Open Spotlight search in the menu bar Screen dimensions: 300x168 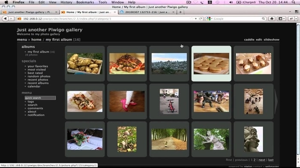[293, 2]
